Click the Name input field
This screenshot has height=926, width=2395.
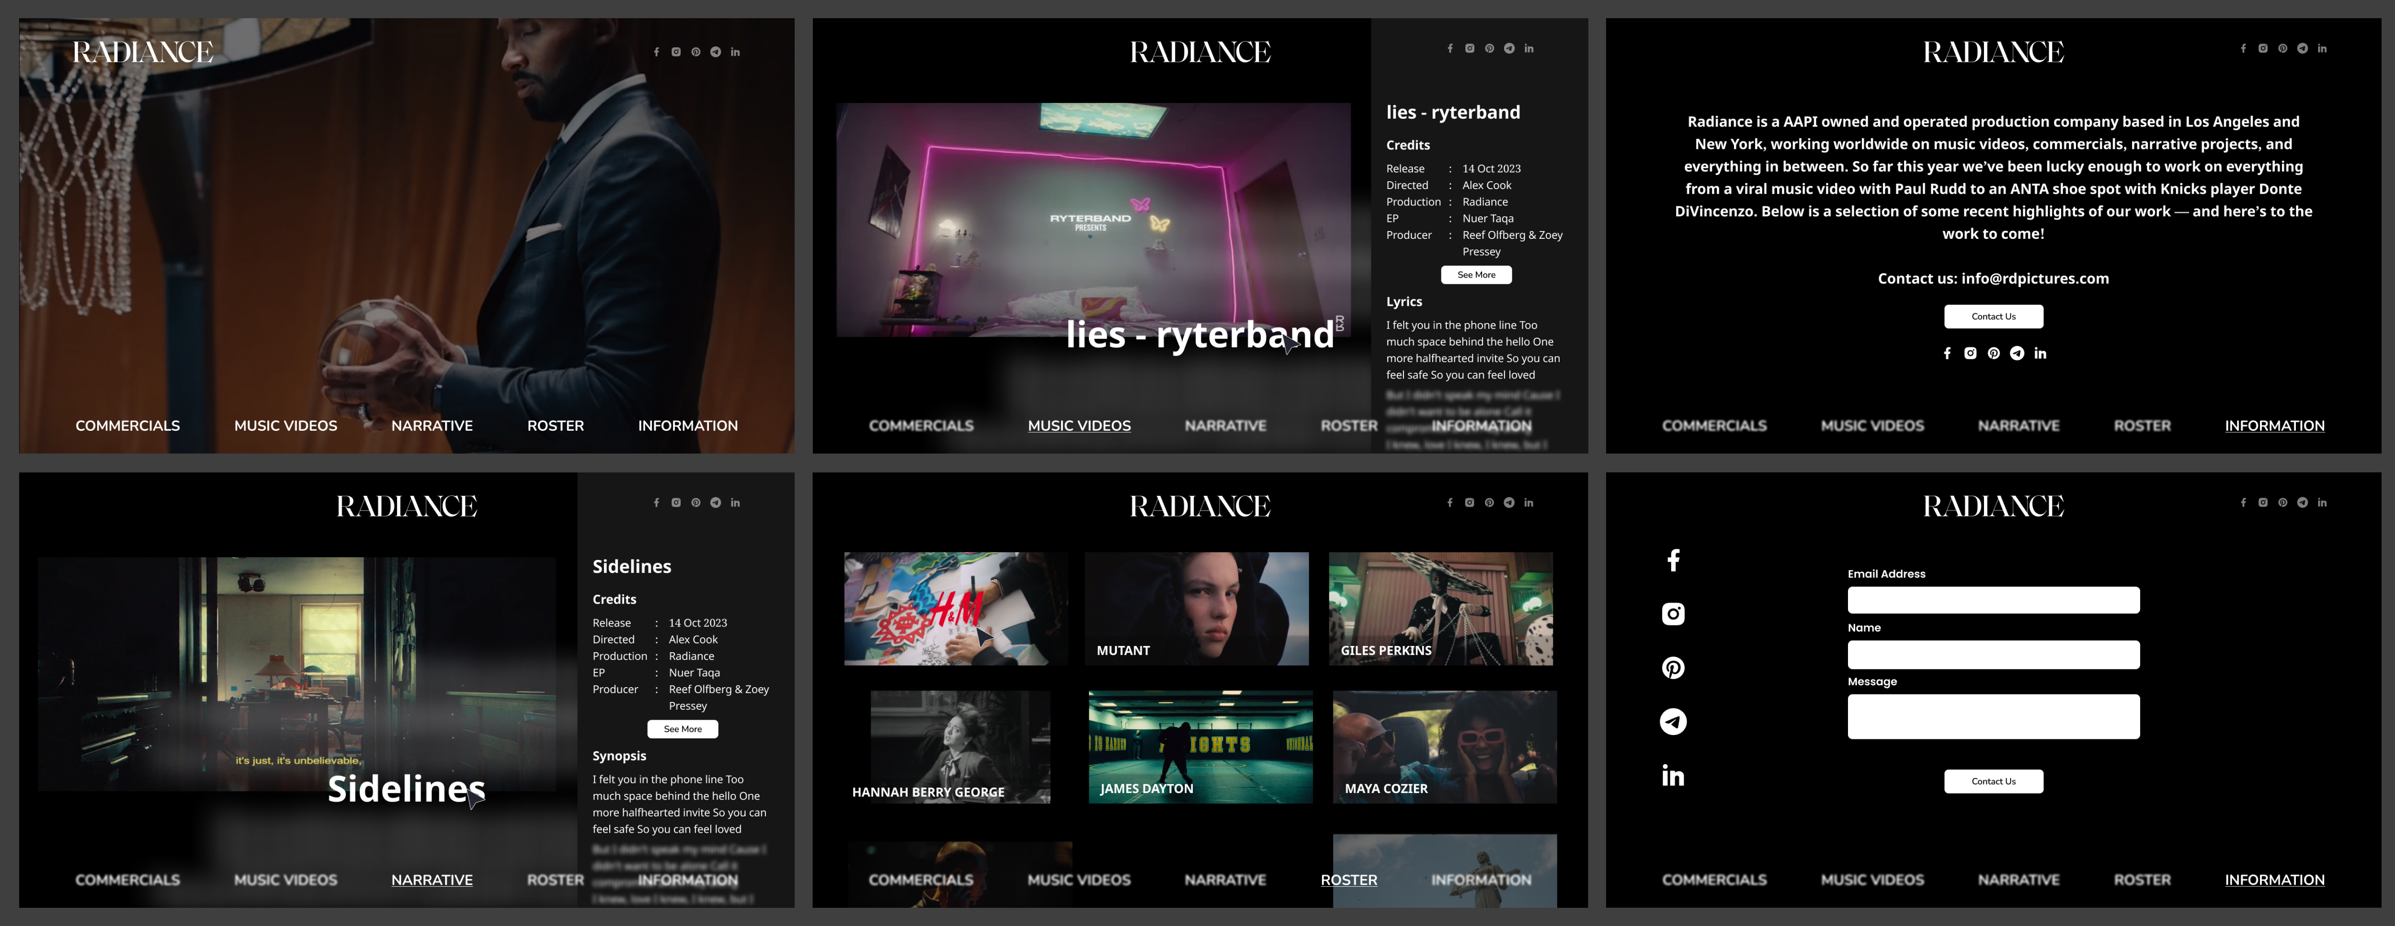[1993, 654]
